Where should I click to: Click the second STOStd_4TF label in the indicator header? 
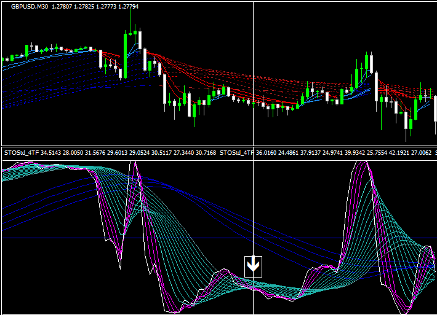pos(236,152)
